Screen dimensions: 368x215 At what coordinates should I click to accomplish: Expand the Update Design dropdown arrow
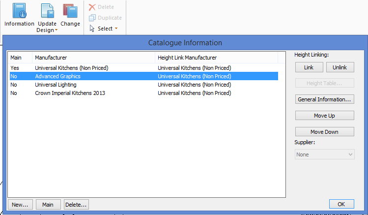56,30
